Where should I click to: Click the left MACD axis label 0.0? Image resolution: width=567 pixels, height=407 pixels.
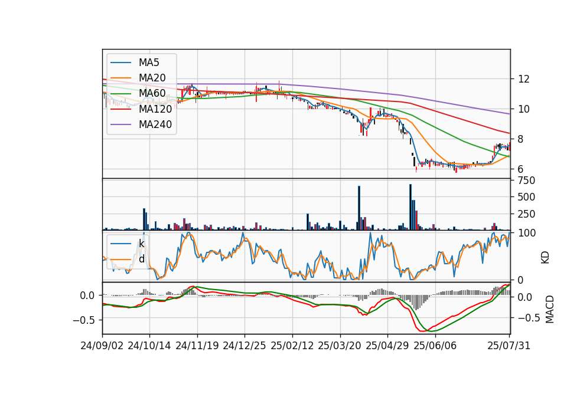(x=87, y=296)
